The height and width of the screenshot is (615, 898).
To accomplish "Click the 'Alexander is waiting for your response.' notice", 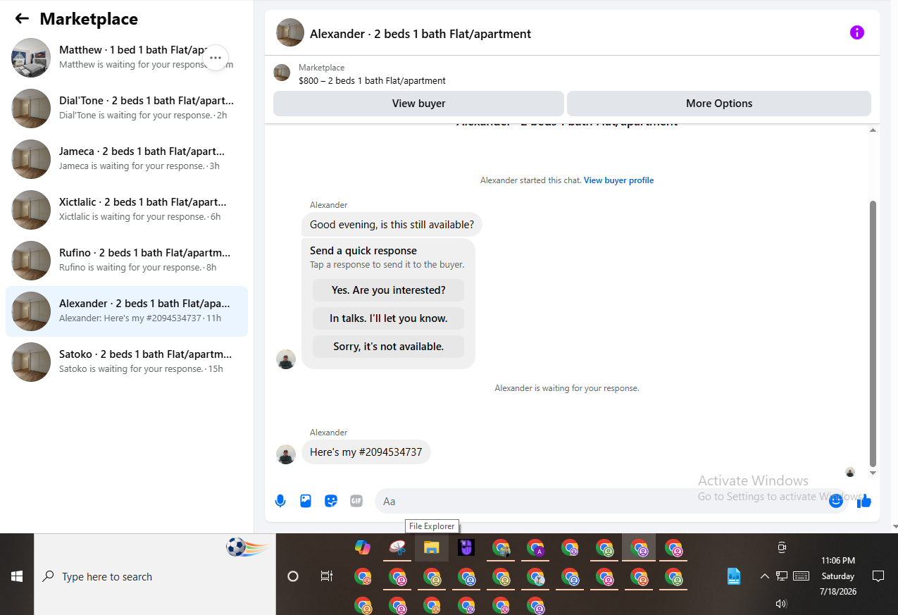I will click(567, 388).
